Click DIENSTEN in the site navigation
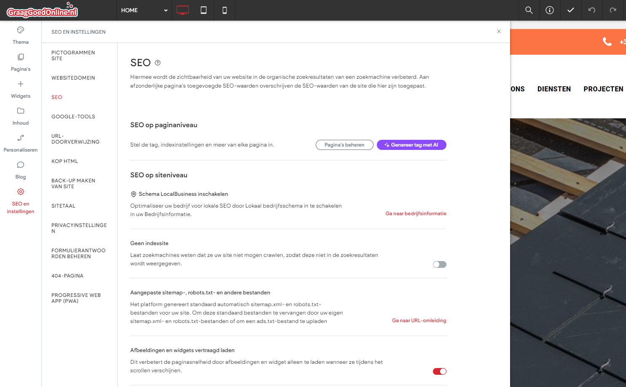The image size is (626, 387). [x=554, y=89]
